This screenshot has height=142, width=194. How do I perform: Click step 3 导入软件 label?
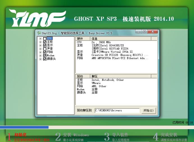click(x=120, y=135)
